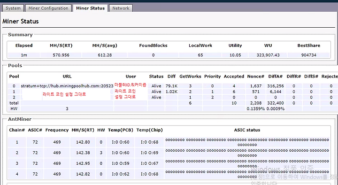The image size is (338, 185).
Task: Click chain 1 MH/S value 142.80
Action: click(x=83, y=142)
